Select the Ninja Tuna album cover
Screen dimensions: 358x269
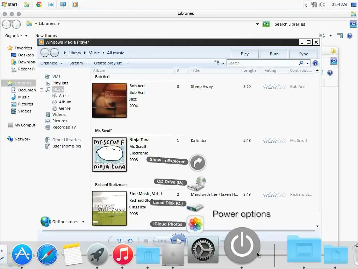click(x=109, y=154)
